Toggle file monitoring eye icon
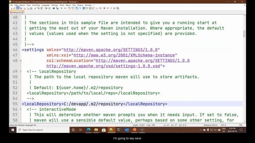The width and height of the screenshot is (255, 143). pyautogui.click(x=100, y=8)
